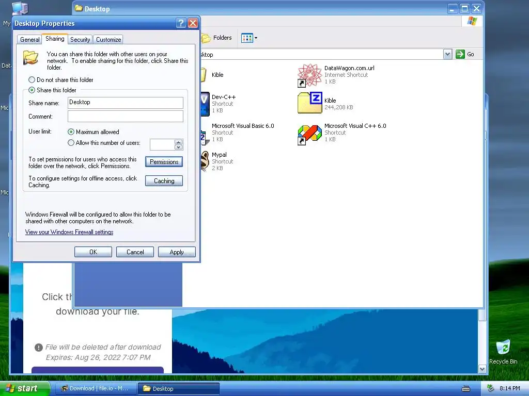
Task: Click the Permissions button
Action: coord(164,161)
